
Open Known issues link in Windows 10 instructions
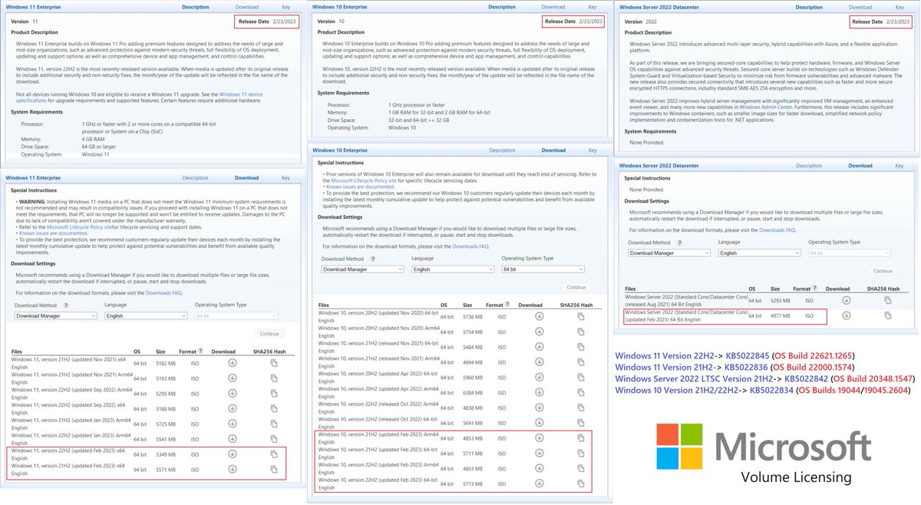click(360, 186)
